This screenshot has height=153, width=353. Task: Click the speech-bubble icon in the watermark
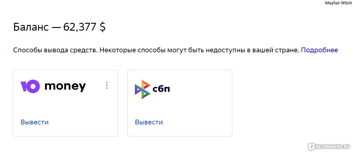point(312,147)
